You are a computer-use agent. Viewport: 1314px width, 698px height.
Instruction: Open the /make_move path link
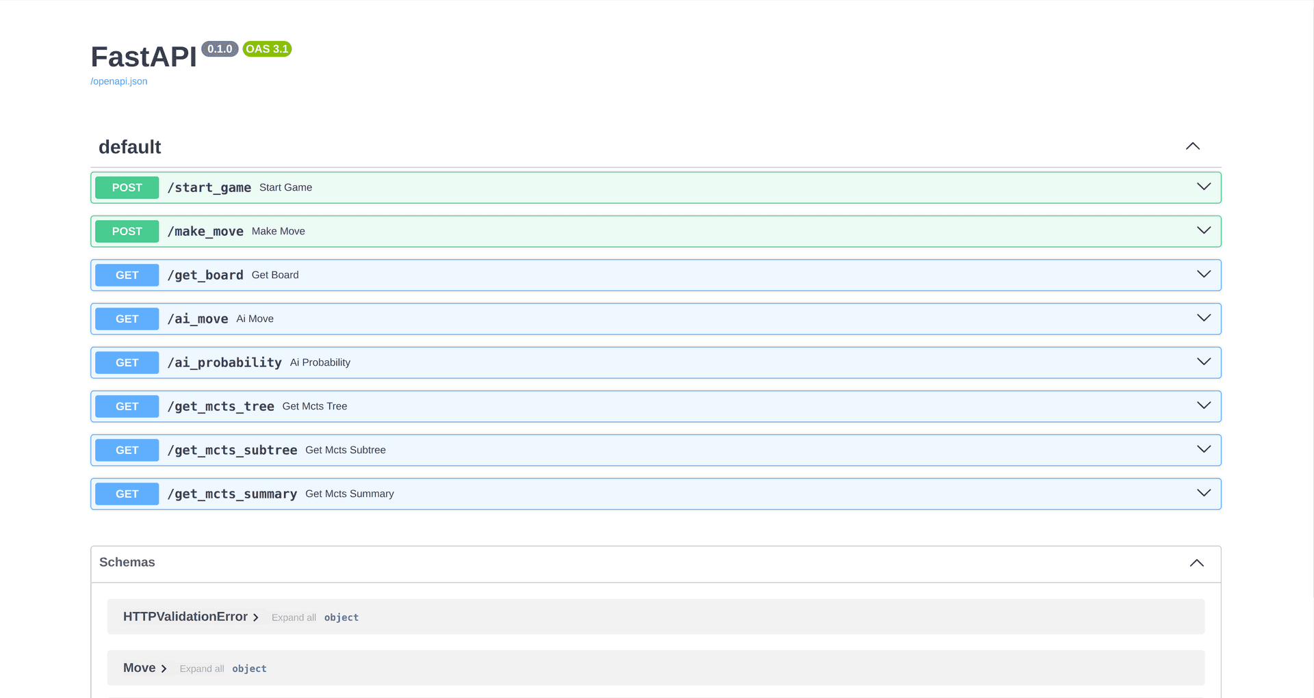[x=205, y=231]
